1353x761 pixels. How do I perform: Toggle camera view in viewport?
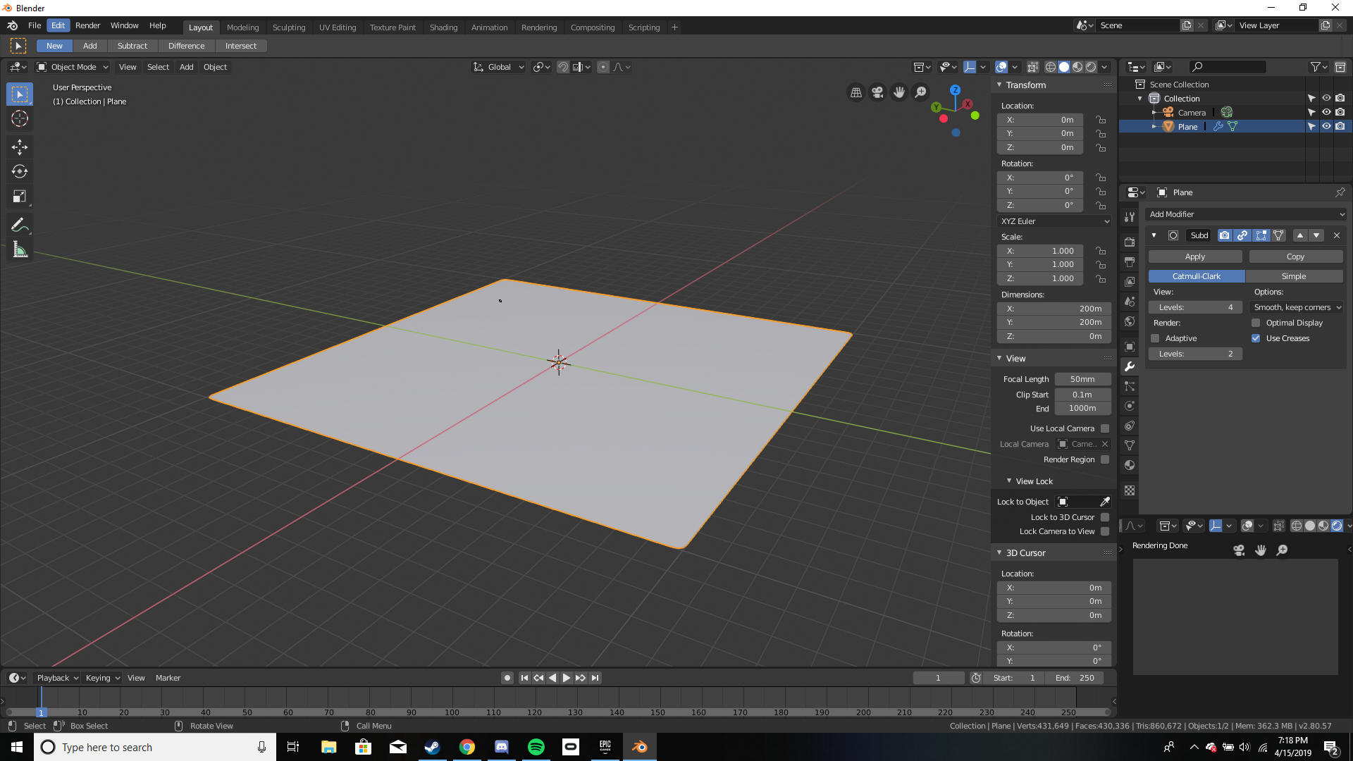pyautogui.click(x=877, y=92)
